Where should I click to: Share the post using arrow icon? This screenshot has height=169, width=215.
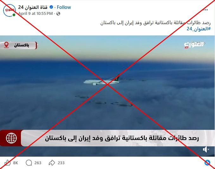pos(52,163)
